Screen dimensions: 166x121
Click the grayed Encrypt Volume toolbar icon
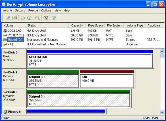tap(8, 18)
